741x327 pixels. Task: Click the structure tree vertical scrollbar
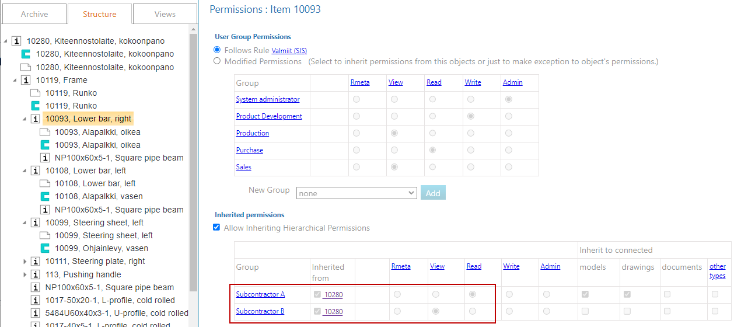coord(194,175)
